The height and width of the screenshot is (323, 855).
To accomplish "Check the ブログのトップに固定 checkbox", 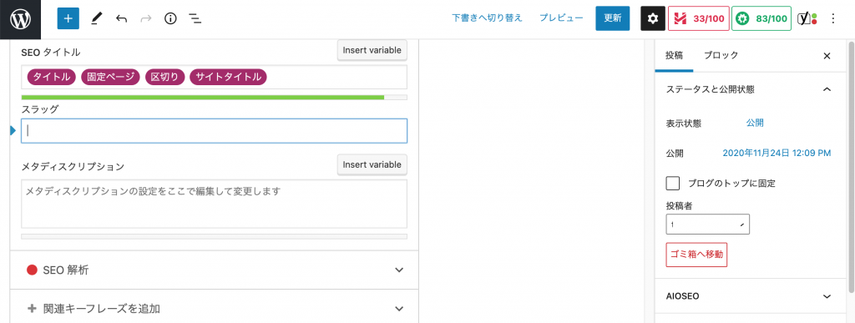I will 673,183.
